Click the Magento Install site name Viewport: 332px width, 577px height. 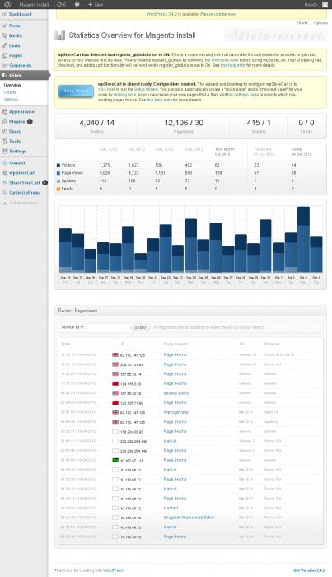34,4
